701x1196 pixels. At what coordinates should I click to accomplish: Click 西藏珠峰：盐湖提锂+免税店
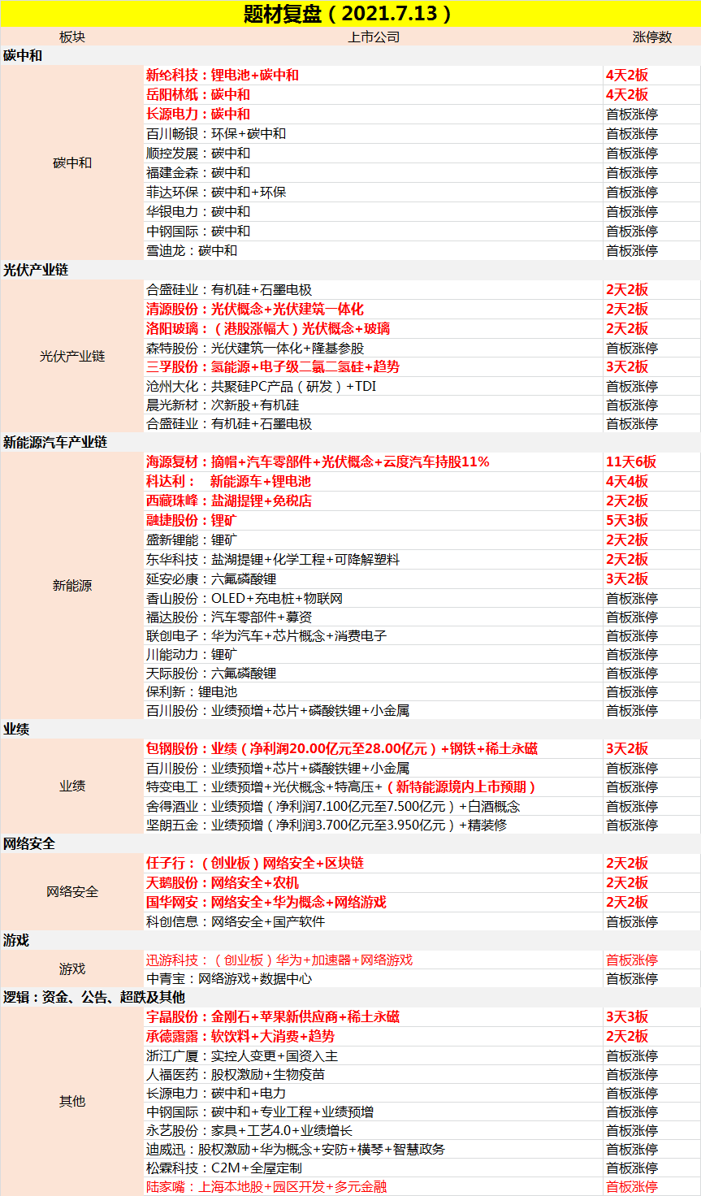tap(229, 500)
